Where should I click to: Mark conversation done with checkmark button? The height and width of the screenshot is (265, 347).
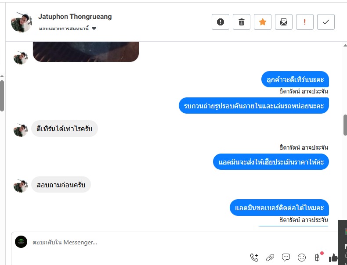pos(326,22)
